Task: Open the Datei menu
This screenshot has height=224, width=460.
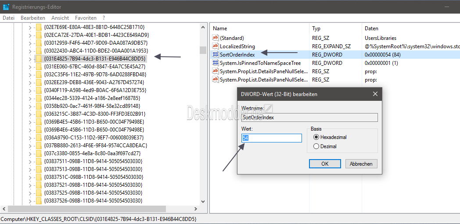Action: pos(8,18)
